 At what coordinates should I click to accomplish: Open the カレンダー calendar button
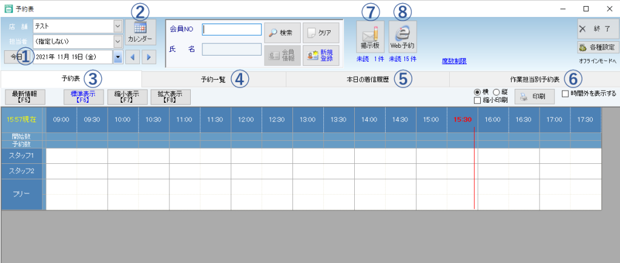pos(140,33)
